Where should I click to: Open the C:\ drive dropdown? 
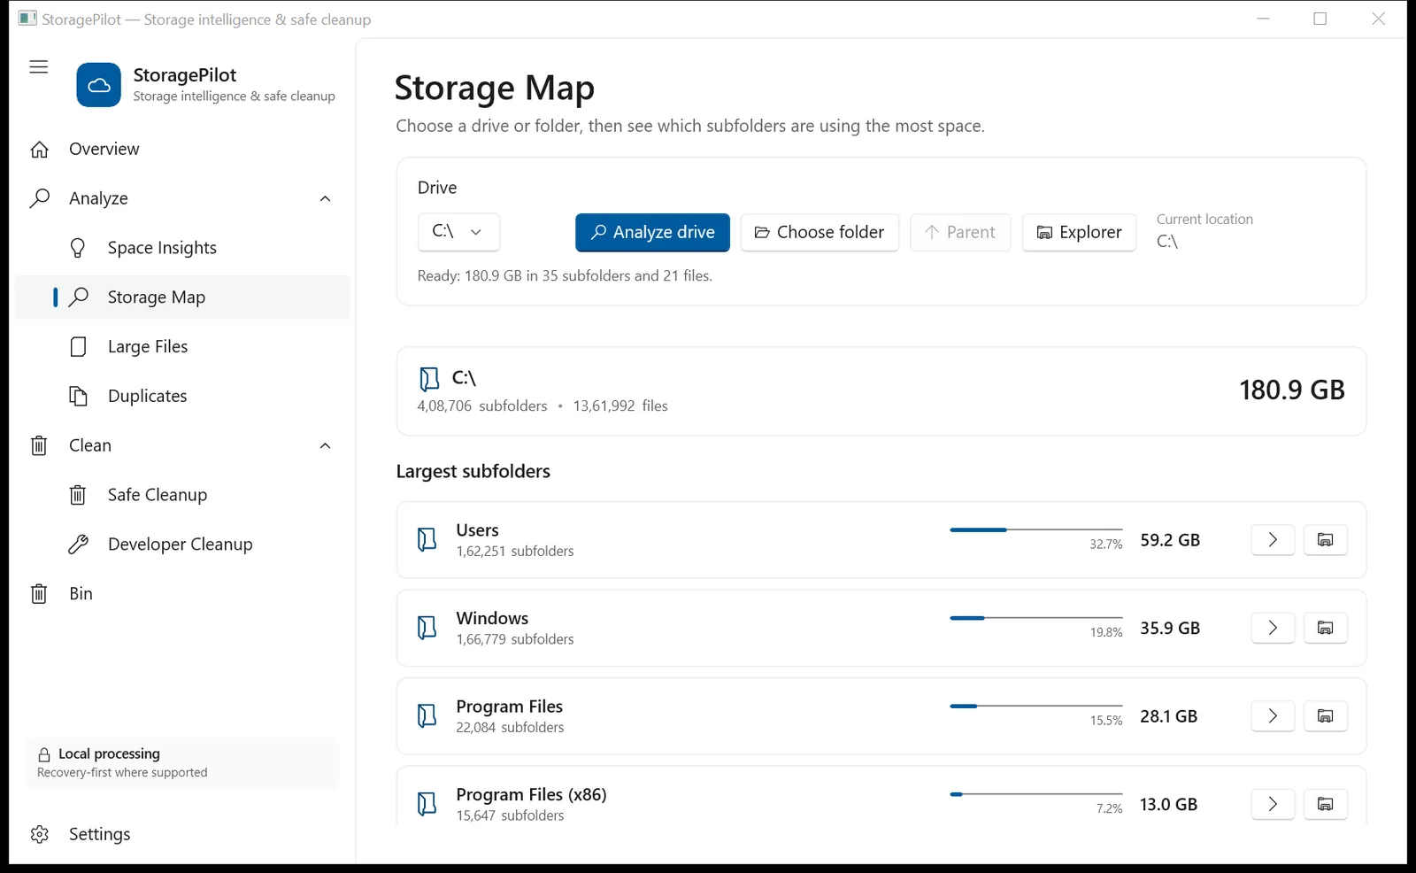point(458,232)
